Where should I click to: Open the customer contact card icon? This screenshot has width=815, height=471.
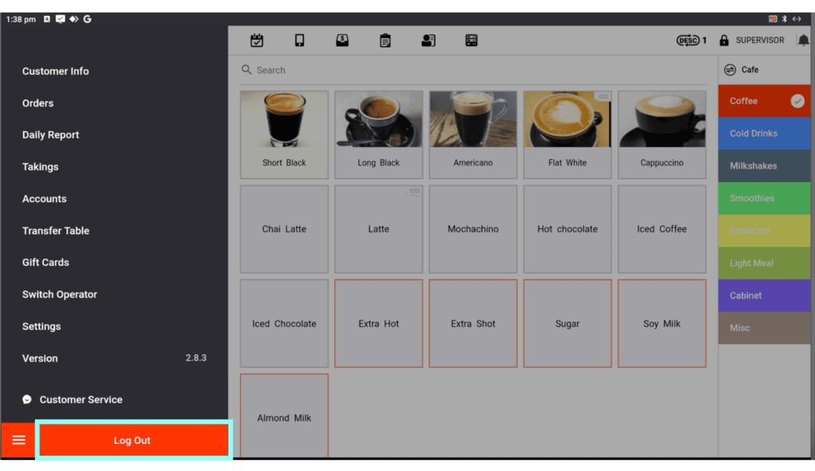click(x=428, y=41)
